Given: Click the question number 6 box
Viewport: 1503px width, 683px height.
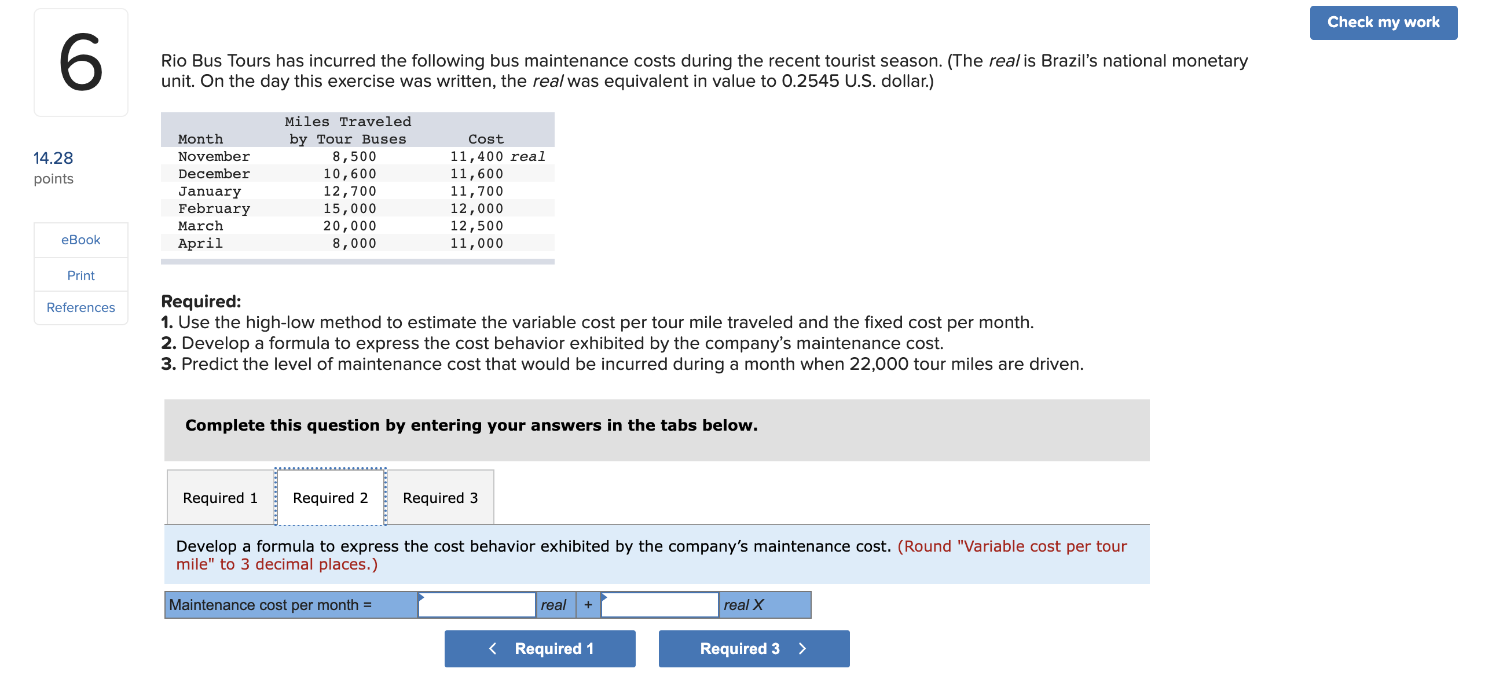Looking at the screenshot, I should 80,62.
